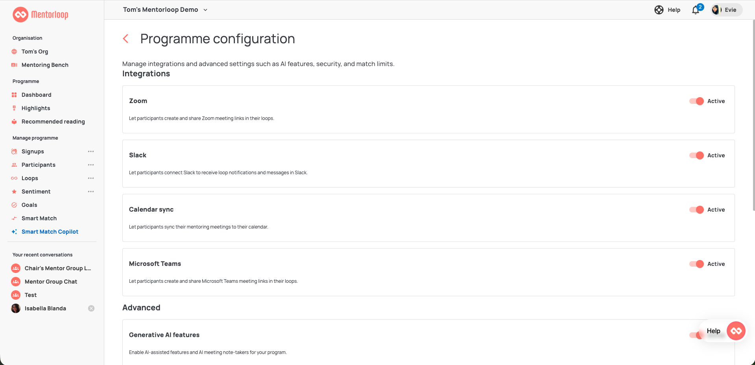Open the Loops more options menu
This screenshot has width=755, height=365.
tap(91, 178)
